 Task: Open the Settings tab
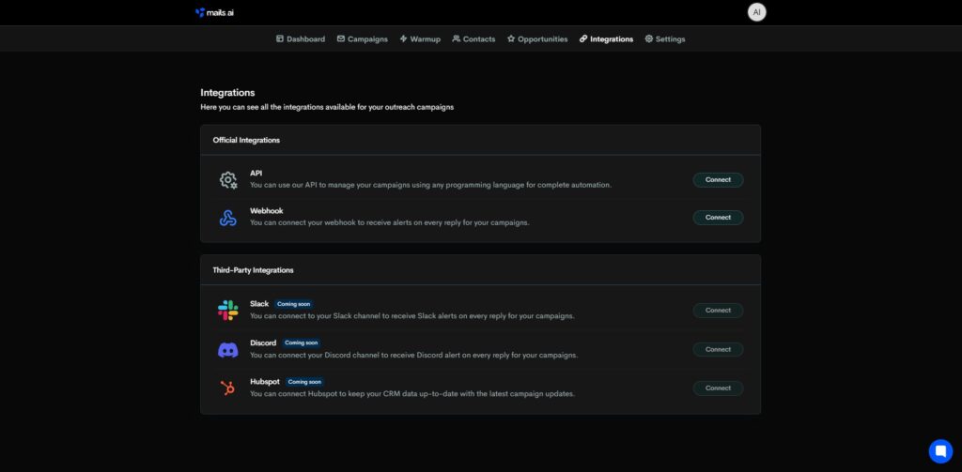coord(665,39)
